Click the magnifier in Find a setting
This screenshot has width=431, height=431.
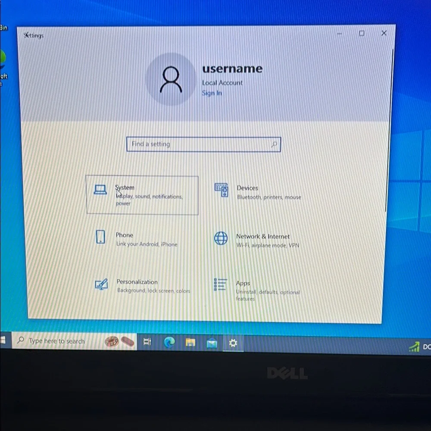(274, 144)
